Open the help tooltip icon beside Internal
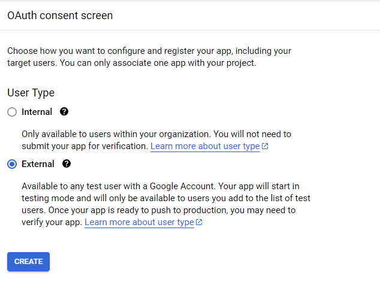 pos(64,111)
